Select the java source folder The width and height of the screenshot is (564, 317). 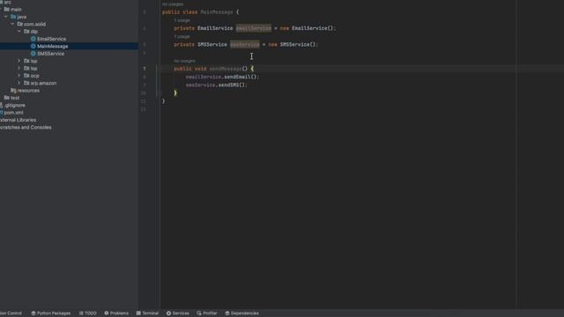19,17
